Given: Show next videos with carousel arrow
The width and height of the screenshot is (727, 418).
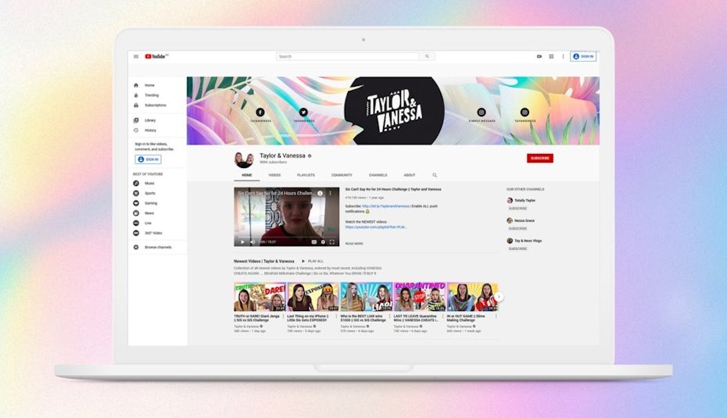Looking at the screenshot, I should (x=500, y=297).
